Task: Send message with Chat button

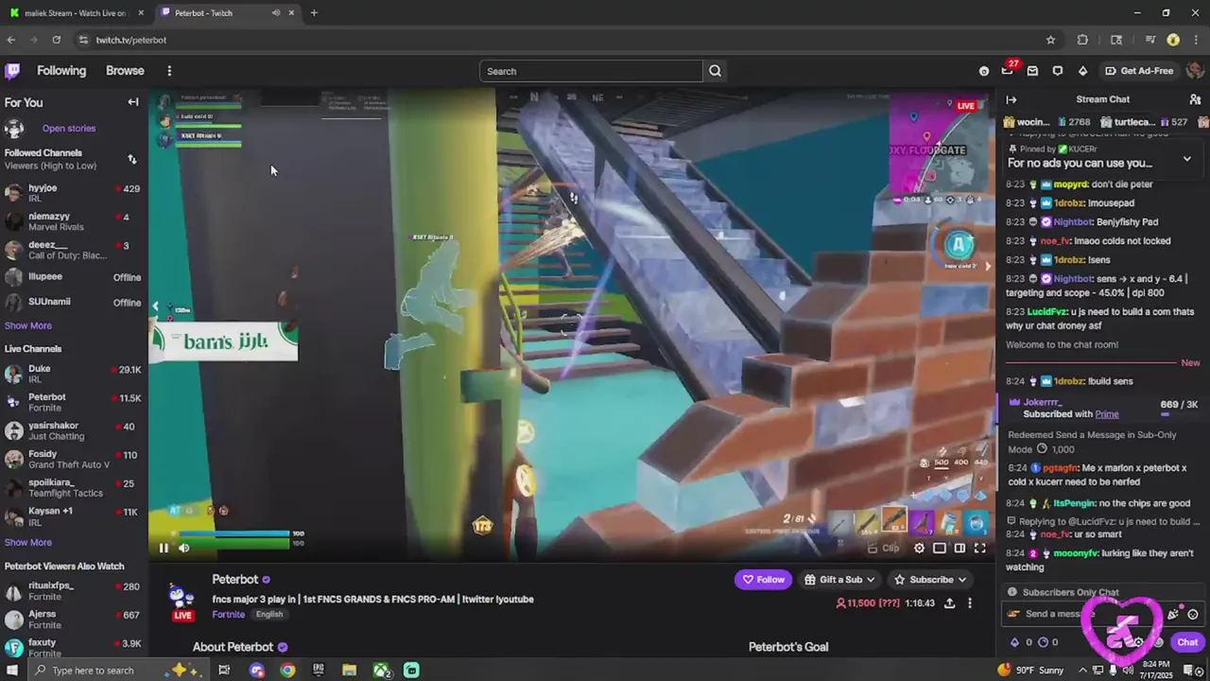Action: 1187,642
